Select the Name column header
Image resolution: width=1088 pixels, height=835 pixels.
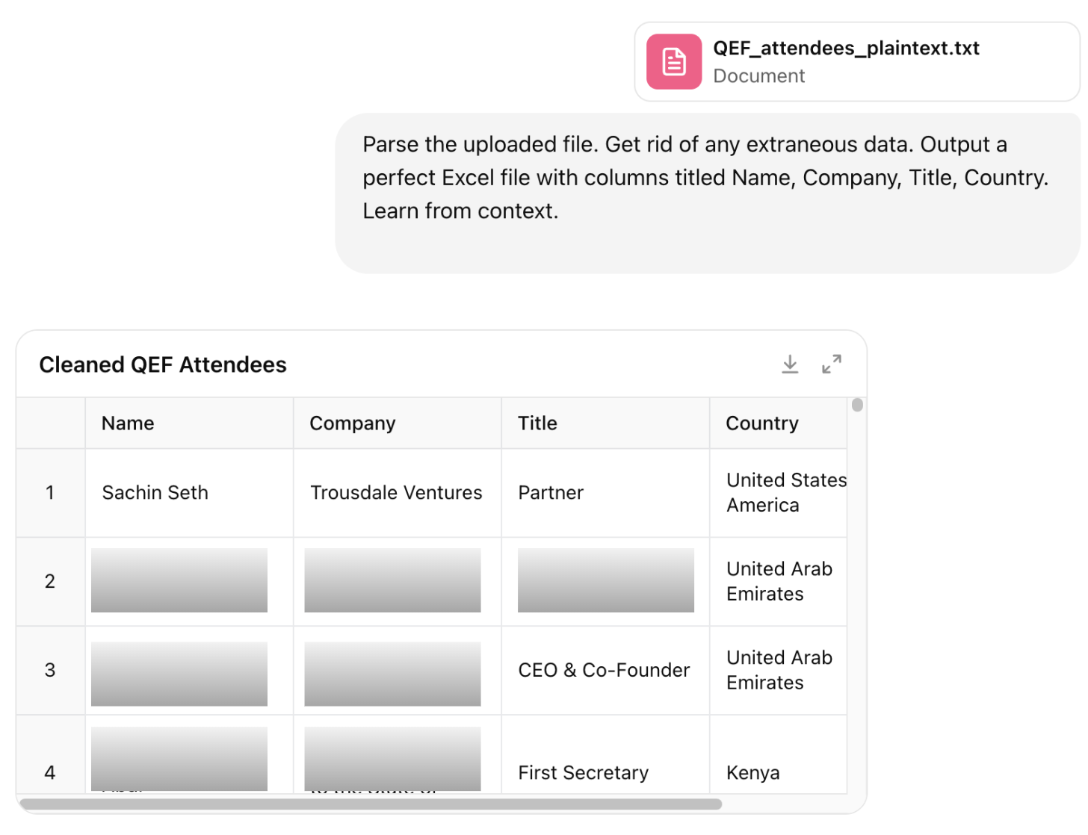[128, 423]
